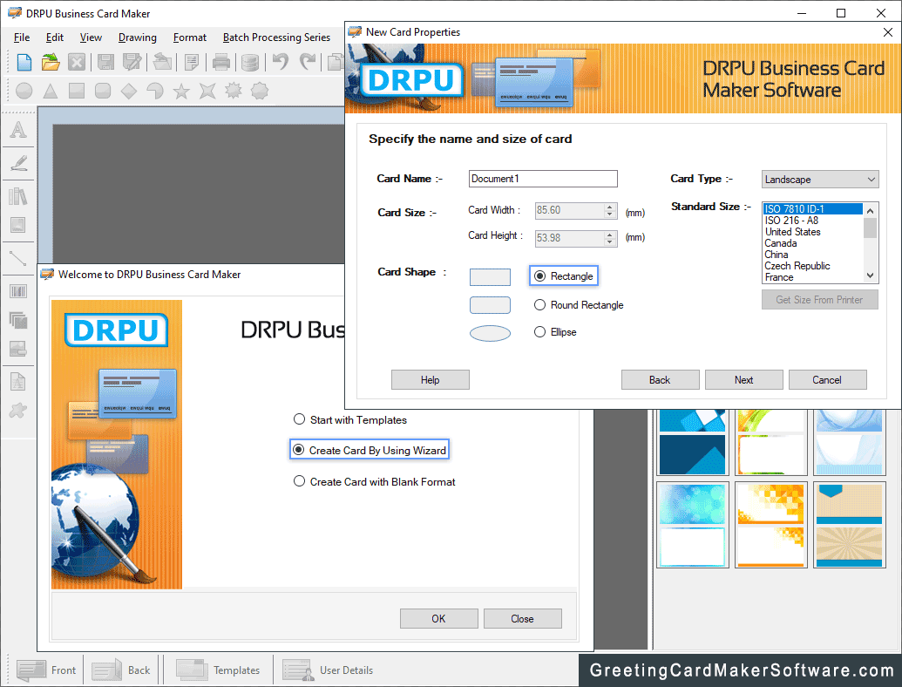Select the diamond shape tool
This screenshot has width=902, height=687.
click(129, 91)
